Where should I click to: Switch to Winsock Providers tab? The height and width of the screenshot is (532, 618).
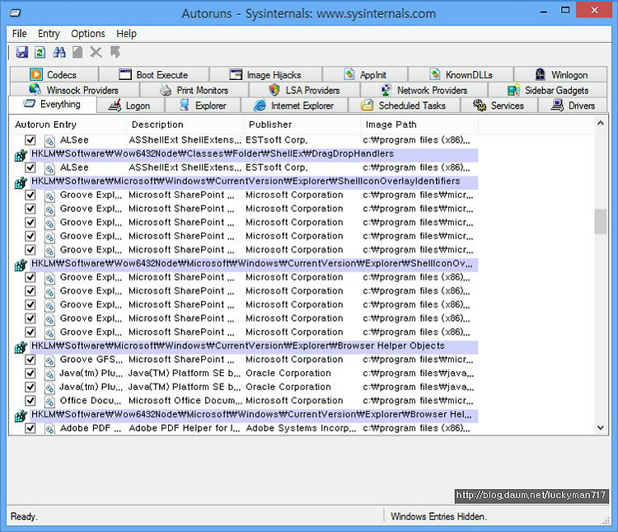(x=75, y=90)
